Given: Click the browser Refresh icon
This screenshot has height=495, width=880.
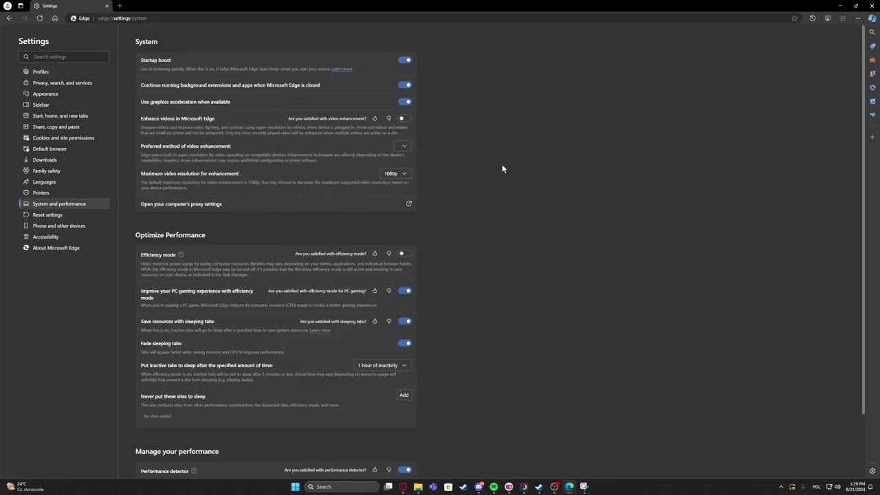Looking at the screenshot, I should click(x=40, y=19).
